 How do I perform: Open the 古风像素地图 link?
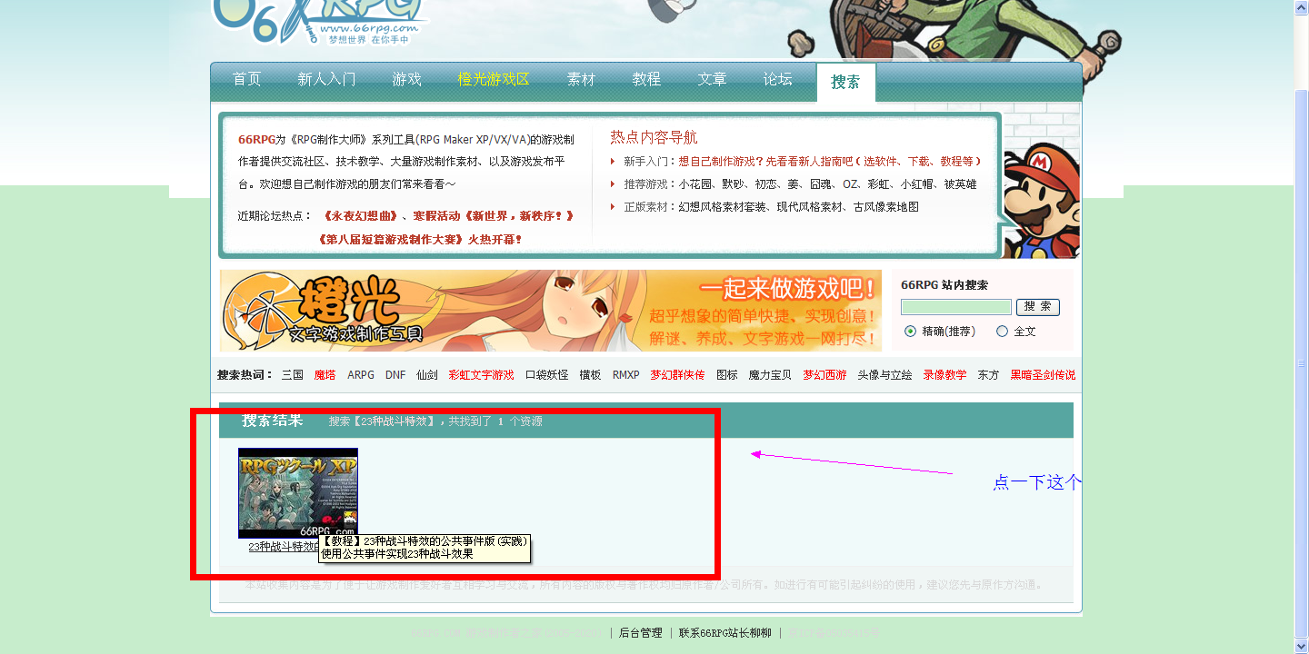tap(886, 206)
